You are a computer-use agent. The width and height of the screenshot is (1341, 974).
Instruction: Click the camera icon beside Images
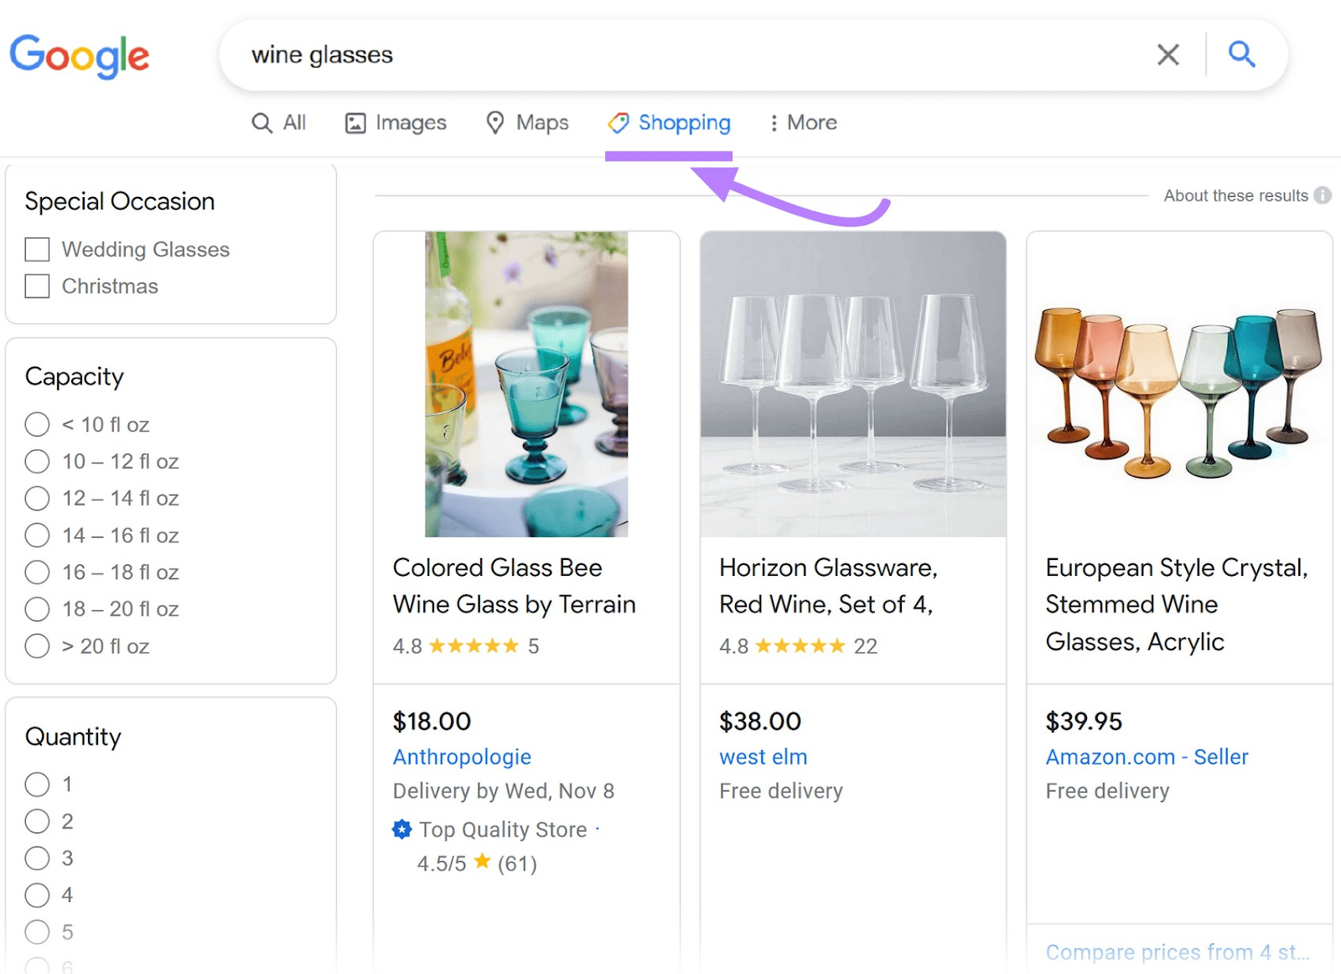355,122
